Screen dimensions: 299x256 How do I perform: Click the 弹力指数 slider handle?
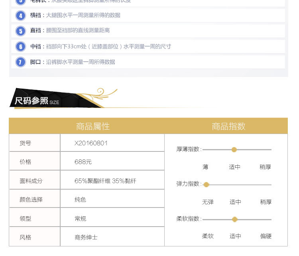pyautogui.click(x=206, y=184)
